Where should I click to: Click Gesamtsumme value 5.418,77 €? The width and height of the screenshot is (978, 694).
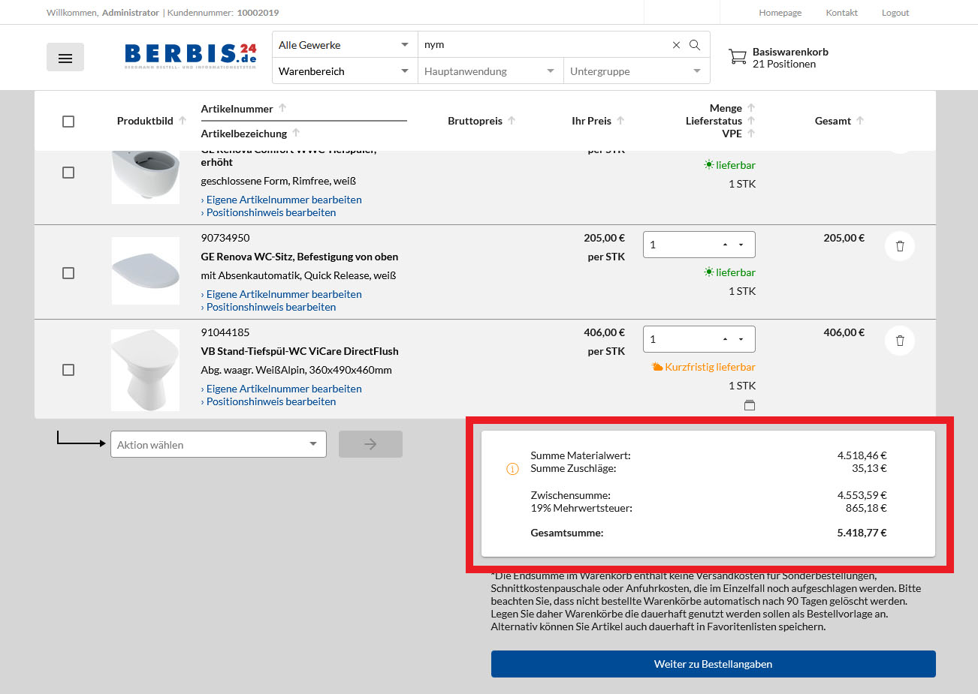862,533
